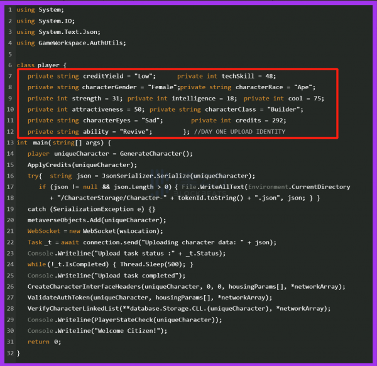Click line number 6 in the gutter
The width and height of the screenshot is (377, 366).
tap(11, 65)
